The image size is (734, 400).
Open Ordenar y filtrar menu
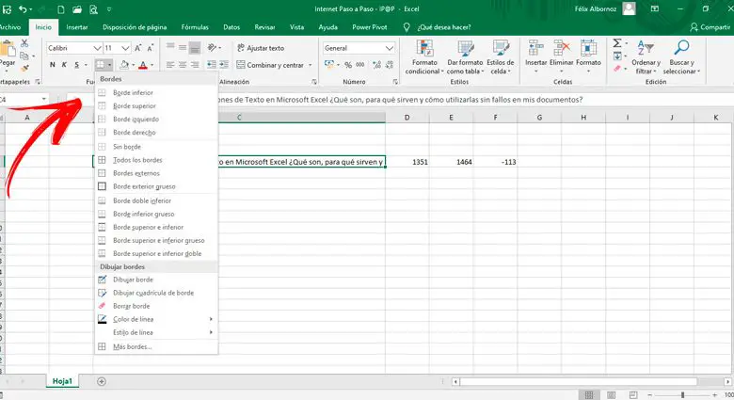pos(646,57)
